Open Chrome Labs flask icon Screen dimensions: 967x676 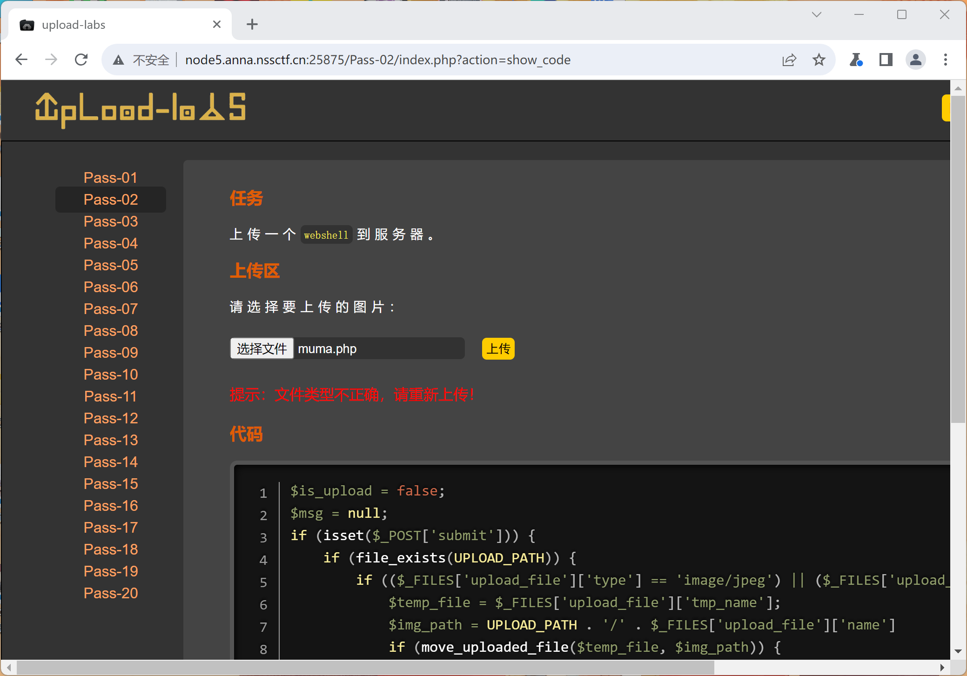856,60
